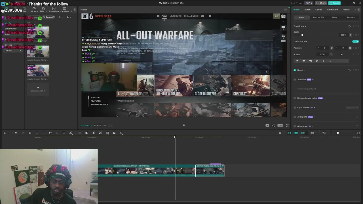The width and height of the screenshot is (363, 204).
Task: Open the Transitions panel
Action: (x=54, y=10)
